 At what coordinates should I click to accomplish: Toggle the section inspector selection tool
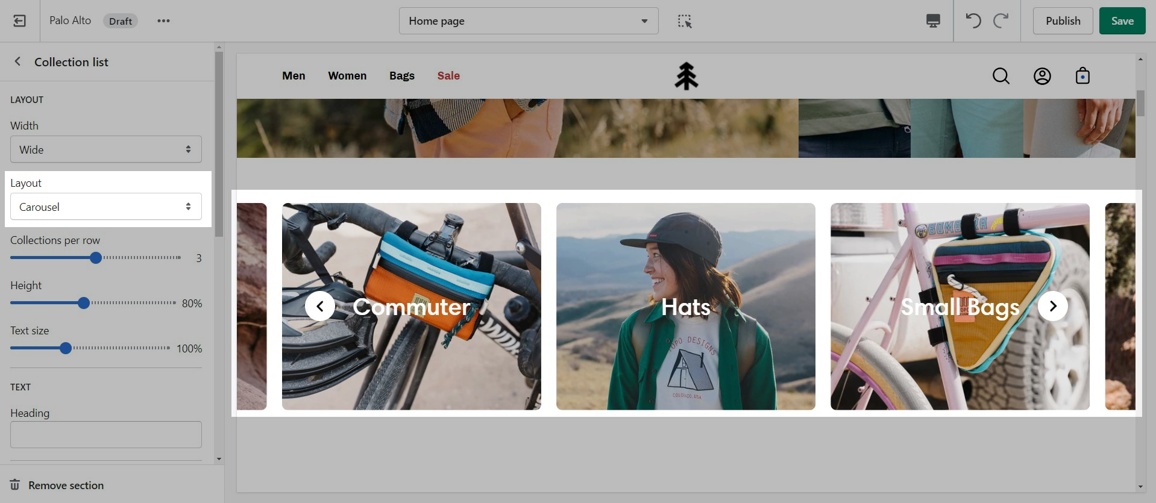pyautogui.click(x=684, y=21)
